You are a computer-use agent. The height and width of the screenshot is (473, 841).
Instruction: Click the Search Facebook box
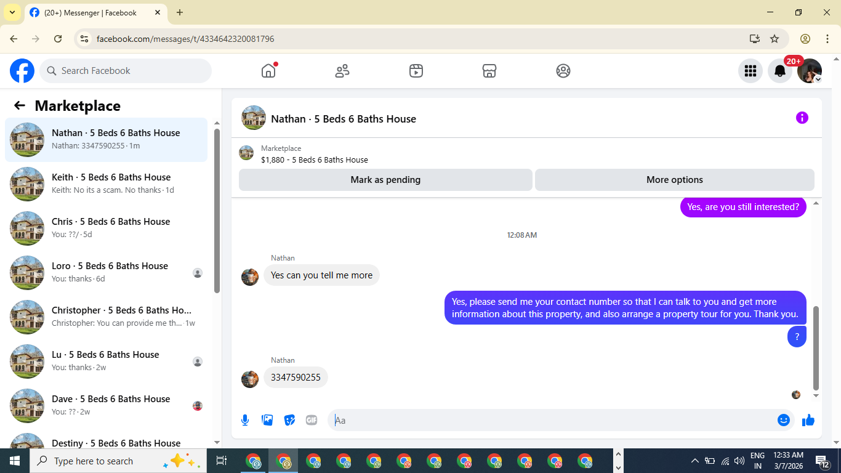tap(126, 71)
